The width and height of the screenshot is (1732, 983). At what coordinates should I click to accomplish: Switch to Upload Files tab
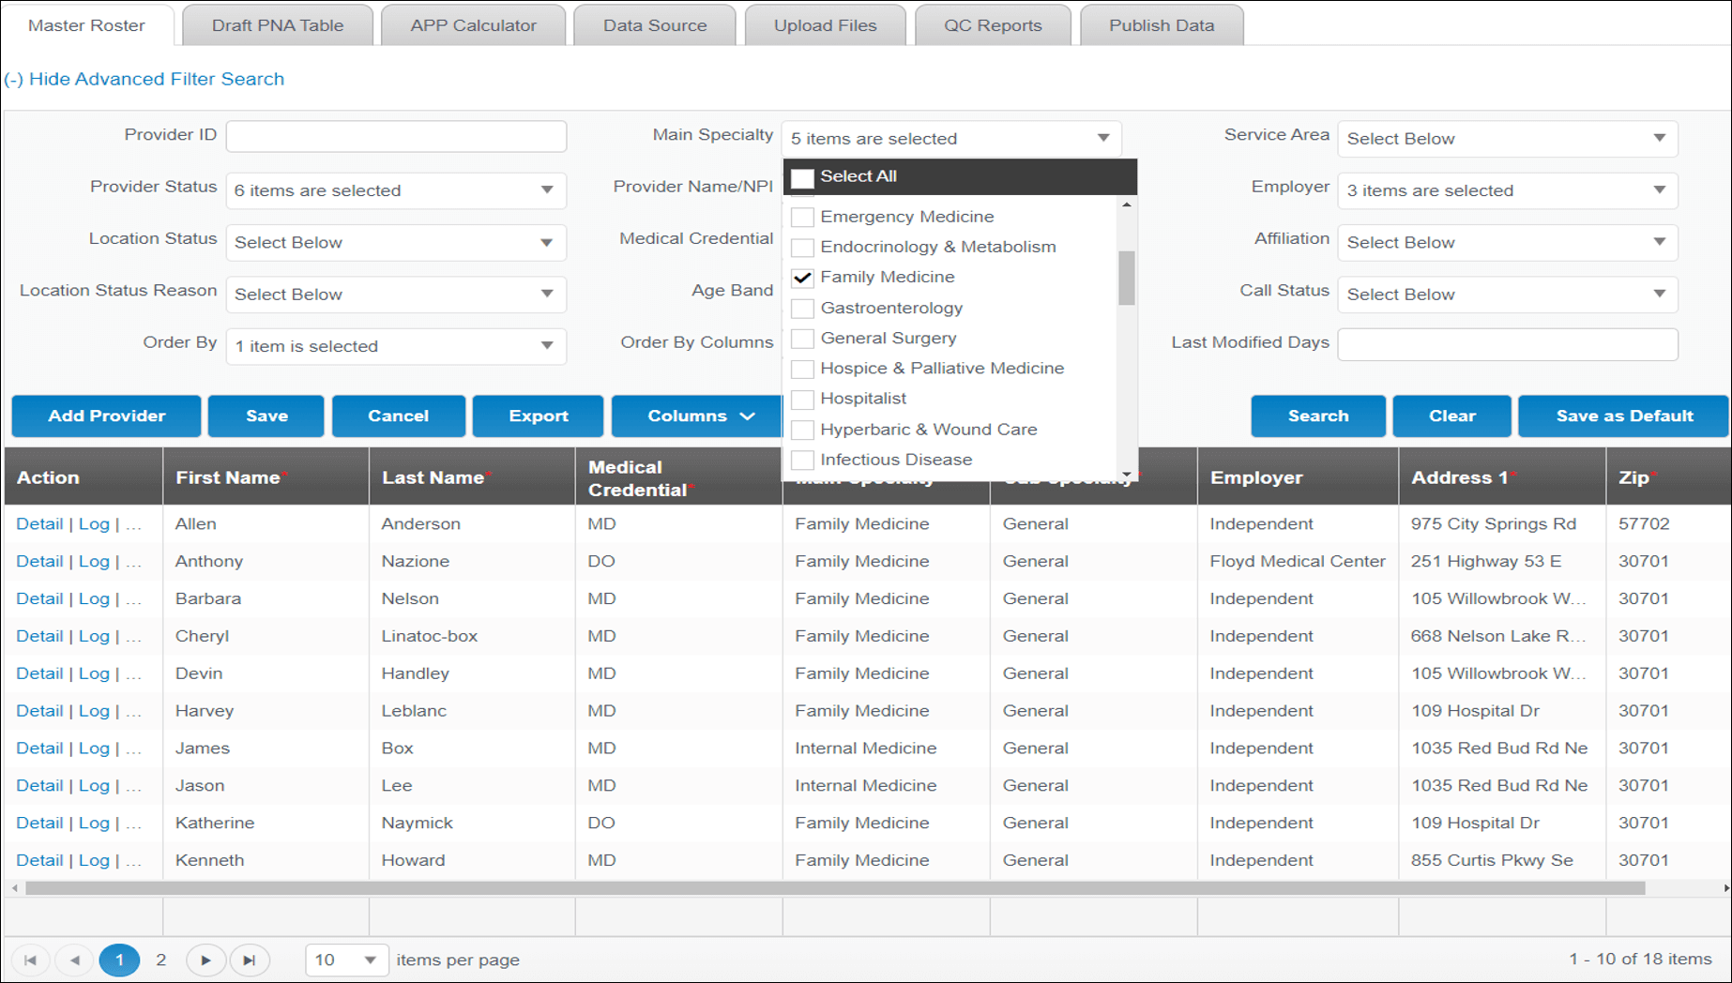(x=826, y=25)
